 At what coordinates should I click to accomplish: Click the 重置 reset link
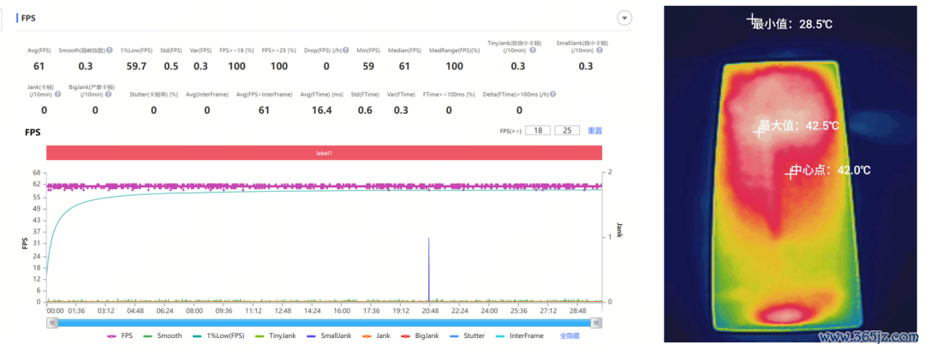595,131
